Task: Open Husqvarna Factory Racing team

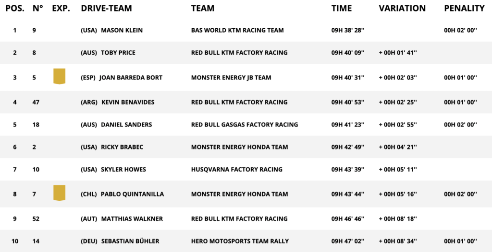Action: pyautogui.click(x=237, y=170)
